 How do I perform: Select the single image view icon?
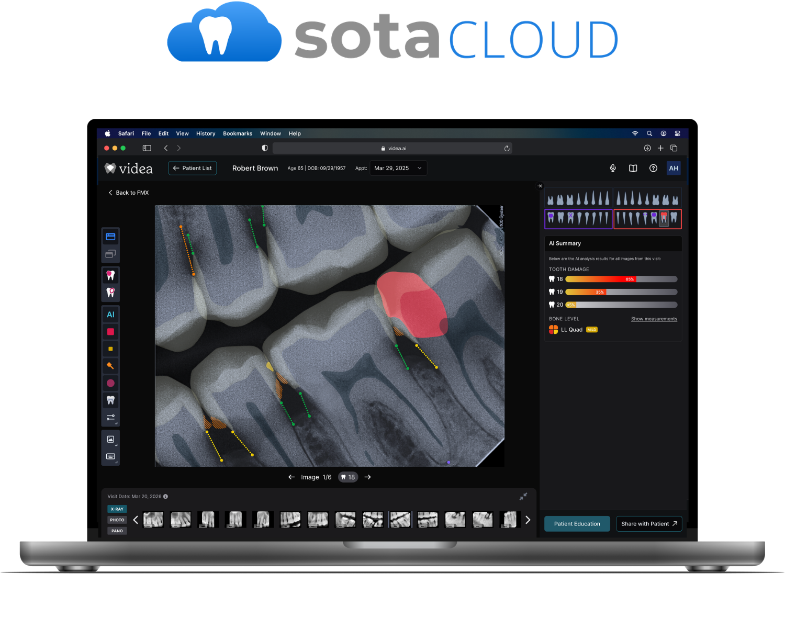pos(110,237)
